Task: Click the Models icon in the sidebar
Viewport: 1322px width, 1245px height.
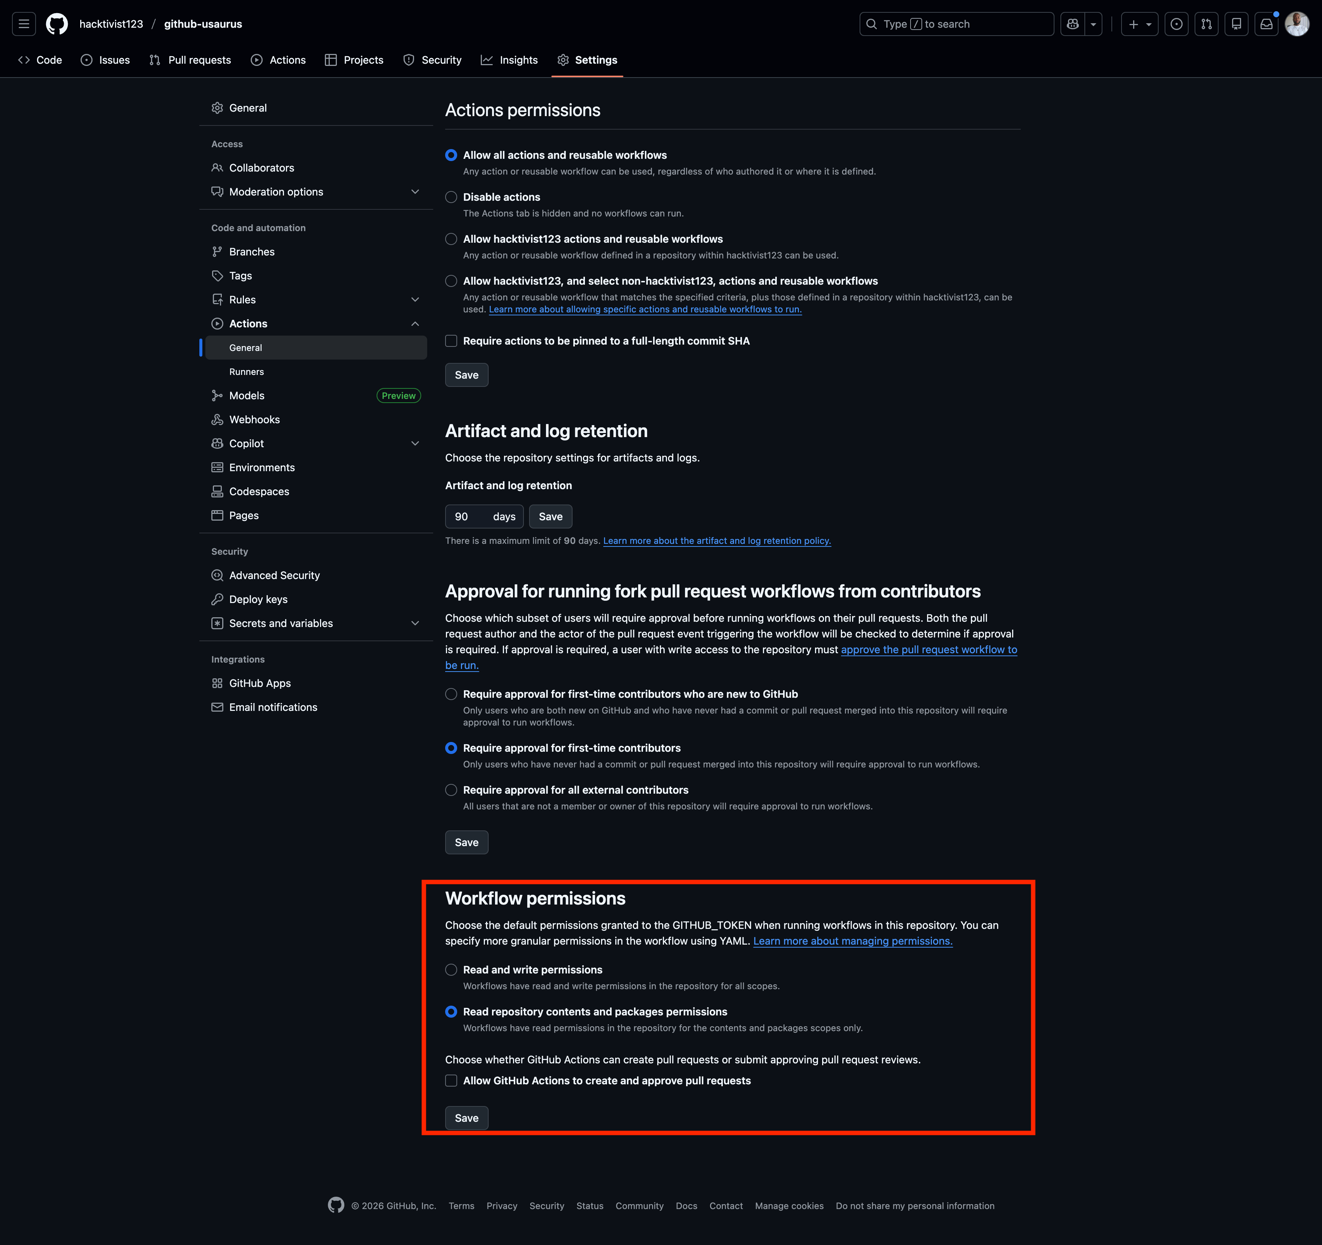Action: [217, 396]
